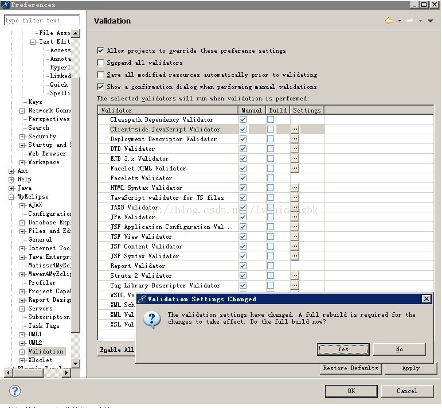Click No in rebuild dialog

pos(400,349)
